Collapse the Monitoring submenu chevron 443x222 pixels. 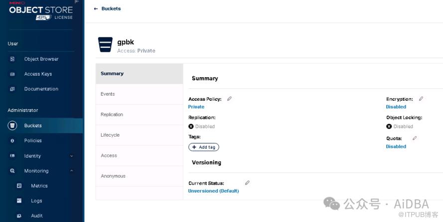click(71, 171)
